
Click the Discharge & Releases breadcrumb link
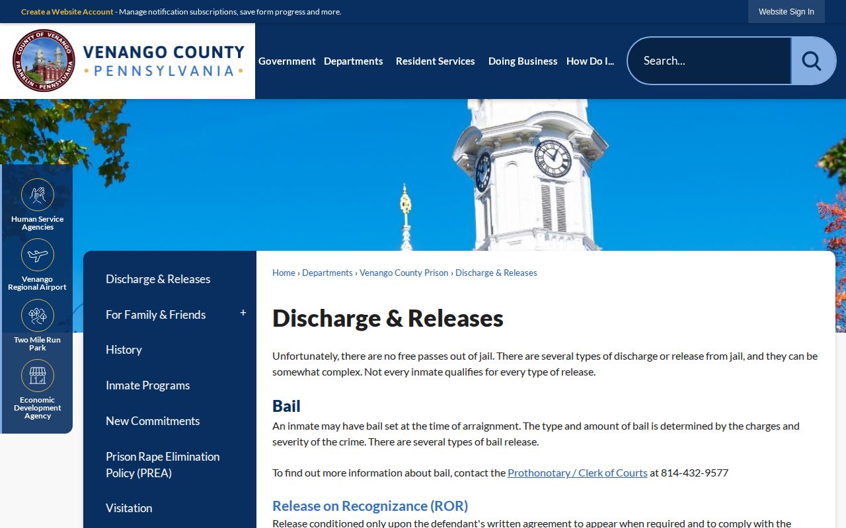click(x=496, y=273)
